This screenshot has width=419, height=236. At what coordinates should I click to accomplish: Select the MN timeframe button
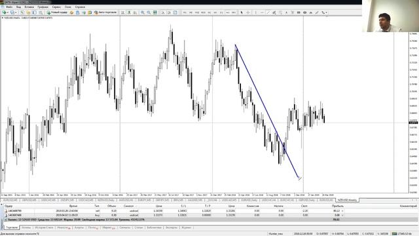234,12
